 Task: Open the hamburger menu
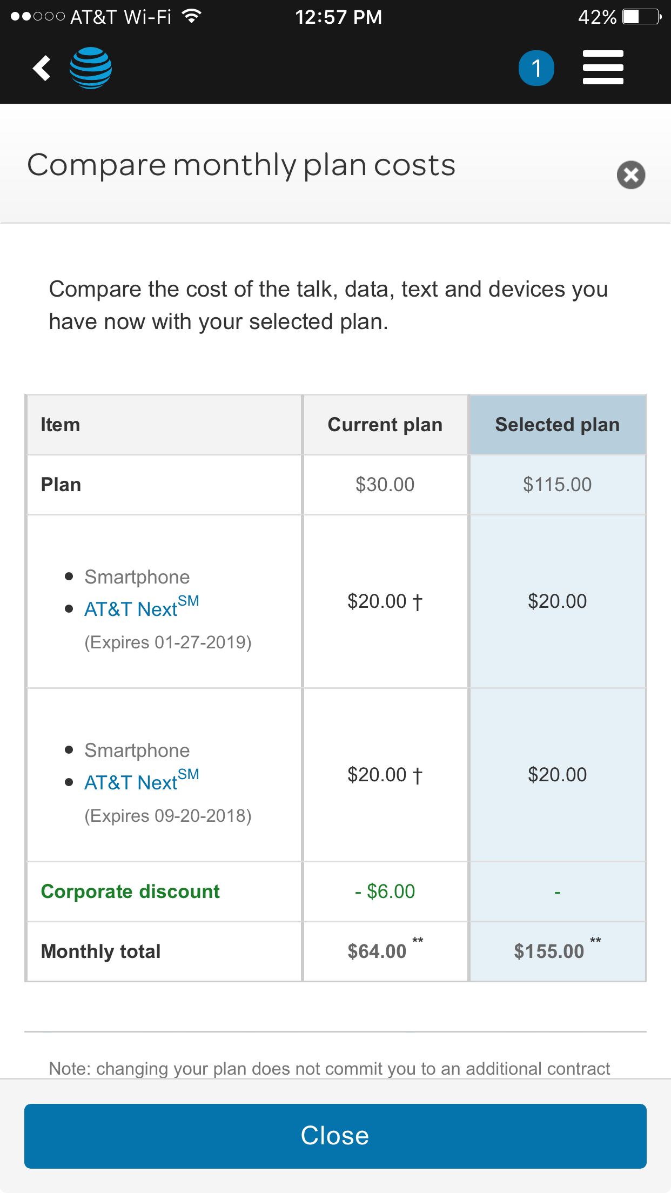[x=603, y=68]
